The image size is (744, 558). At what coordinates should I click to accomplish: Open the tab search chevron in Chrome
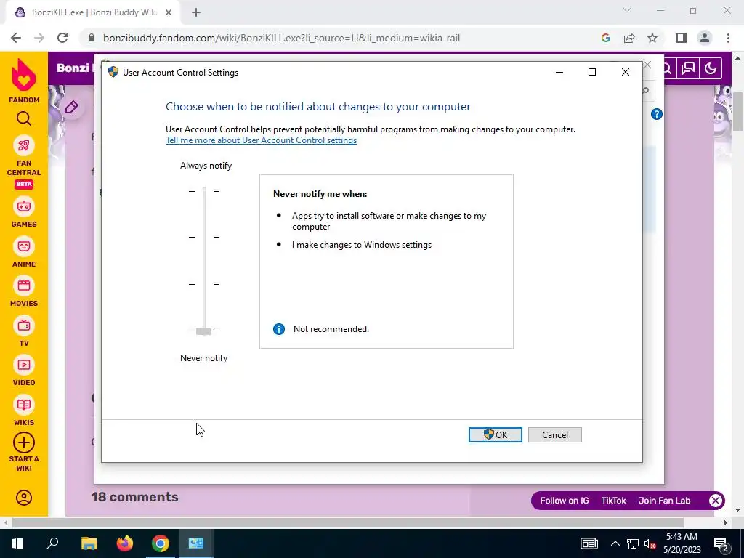[x=627, y=10]
